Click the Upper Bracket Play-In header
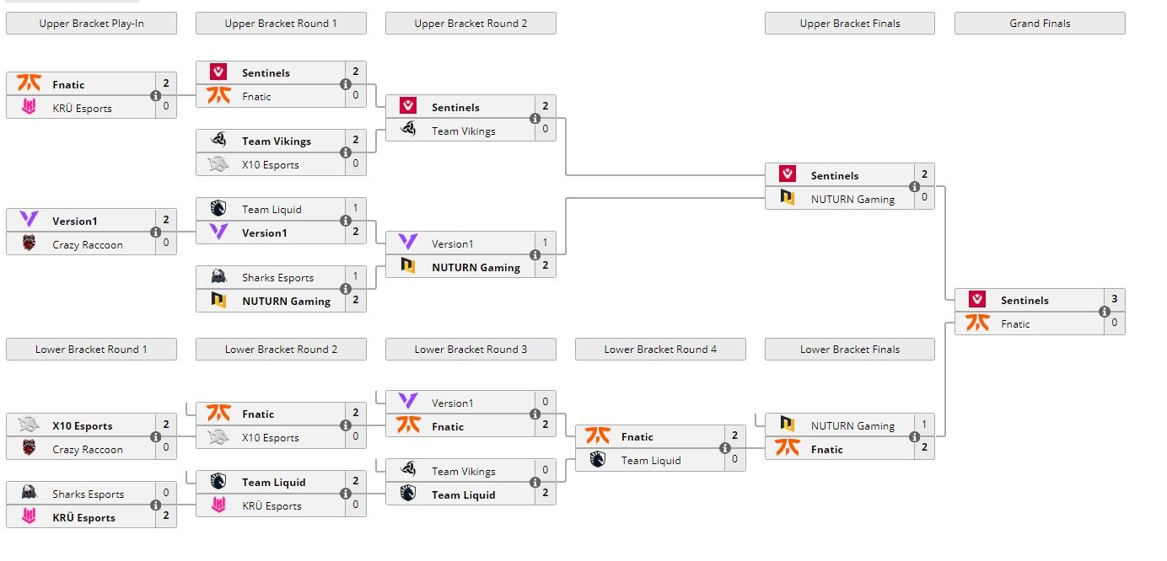1167x561 pixels. (91, 23)
